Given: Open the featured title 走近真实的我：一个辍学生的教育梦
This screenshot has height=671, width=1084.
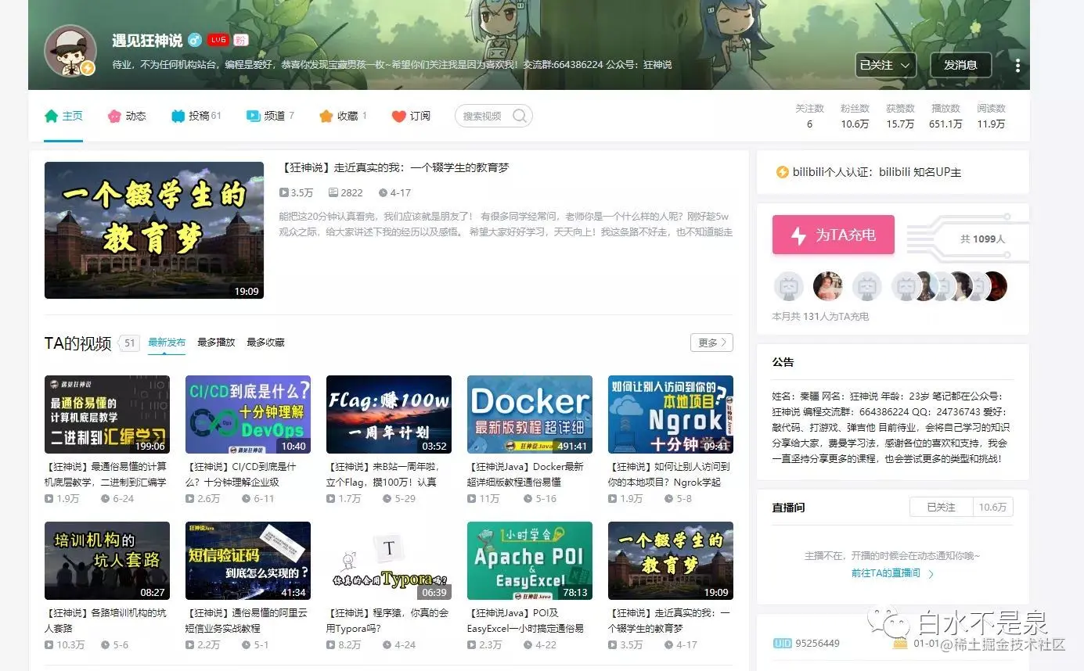Looking at the screenshot, I should pos(394,168).
